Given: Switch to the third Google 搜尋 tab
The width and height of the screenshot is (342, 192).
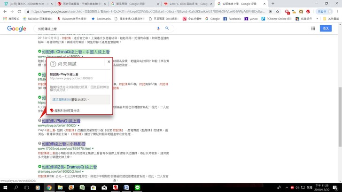Looking at the screenshot, I should (x=135, y=4).
